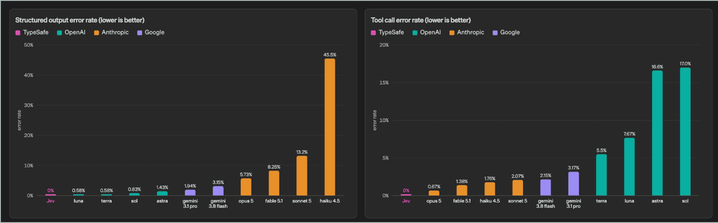This screenshot has width=718, height=223.
Task: Click the 16.6% value label
Action: pos(657,66)
